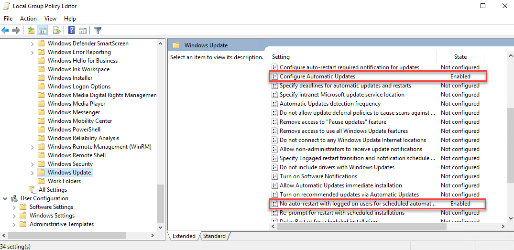
Task: Expand Windows Defender SmartScreen node
Action: click(x=32, y=43)
